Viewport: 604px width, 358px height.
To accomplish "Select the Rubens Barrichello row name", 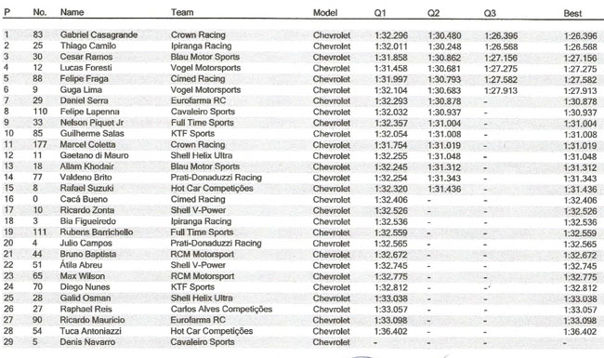I will tap(97, 232).
